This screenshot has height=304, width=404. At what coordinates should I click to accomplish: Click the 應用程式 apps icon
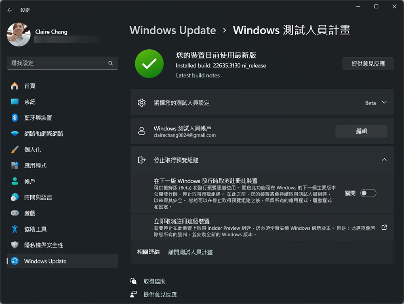pyautogui.click(x=15, y=166)
